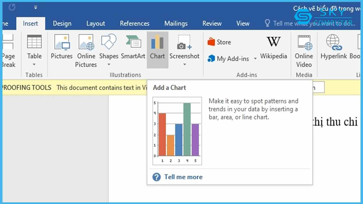Click the 'PROOFING TOOLS' notification label
Viewport: 363px width, 204px height.
click(x=26, y=87)
